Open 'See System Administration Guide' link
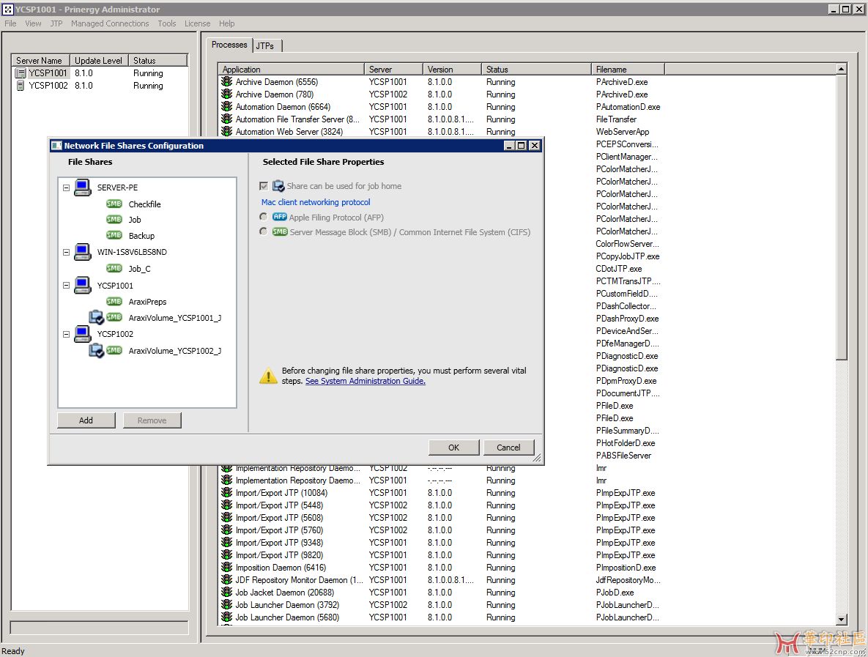 [365, 381]
